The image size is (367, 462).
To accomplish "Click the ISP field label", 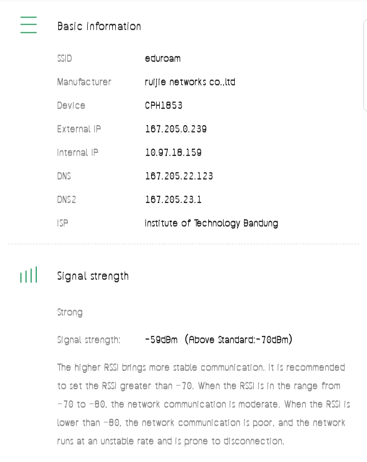I will coord(63,223).
